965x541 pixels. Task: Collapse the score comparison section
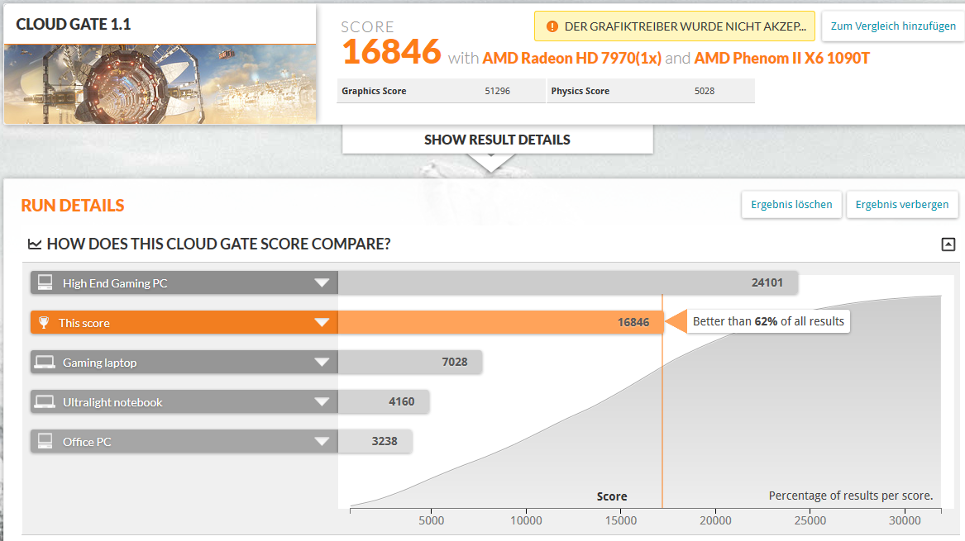[948, 244]
